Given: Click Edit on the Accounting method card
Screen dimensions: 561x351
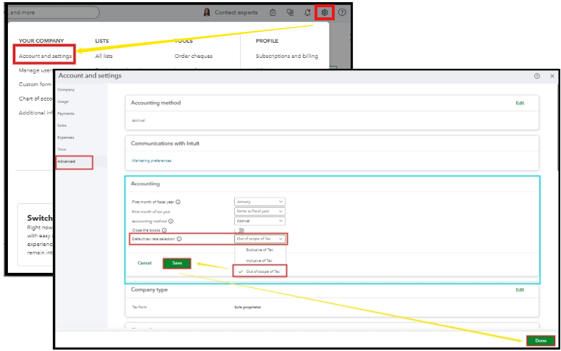Looking at the screenshot, I should point(520,103).
